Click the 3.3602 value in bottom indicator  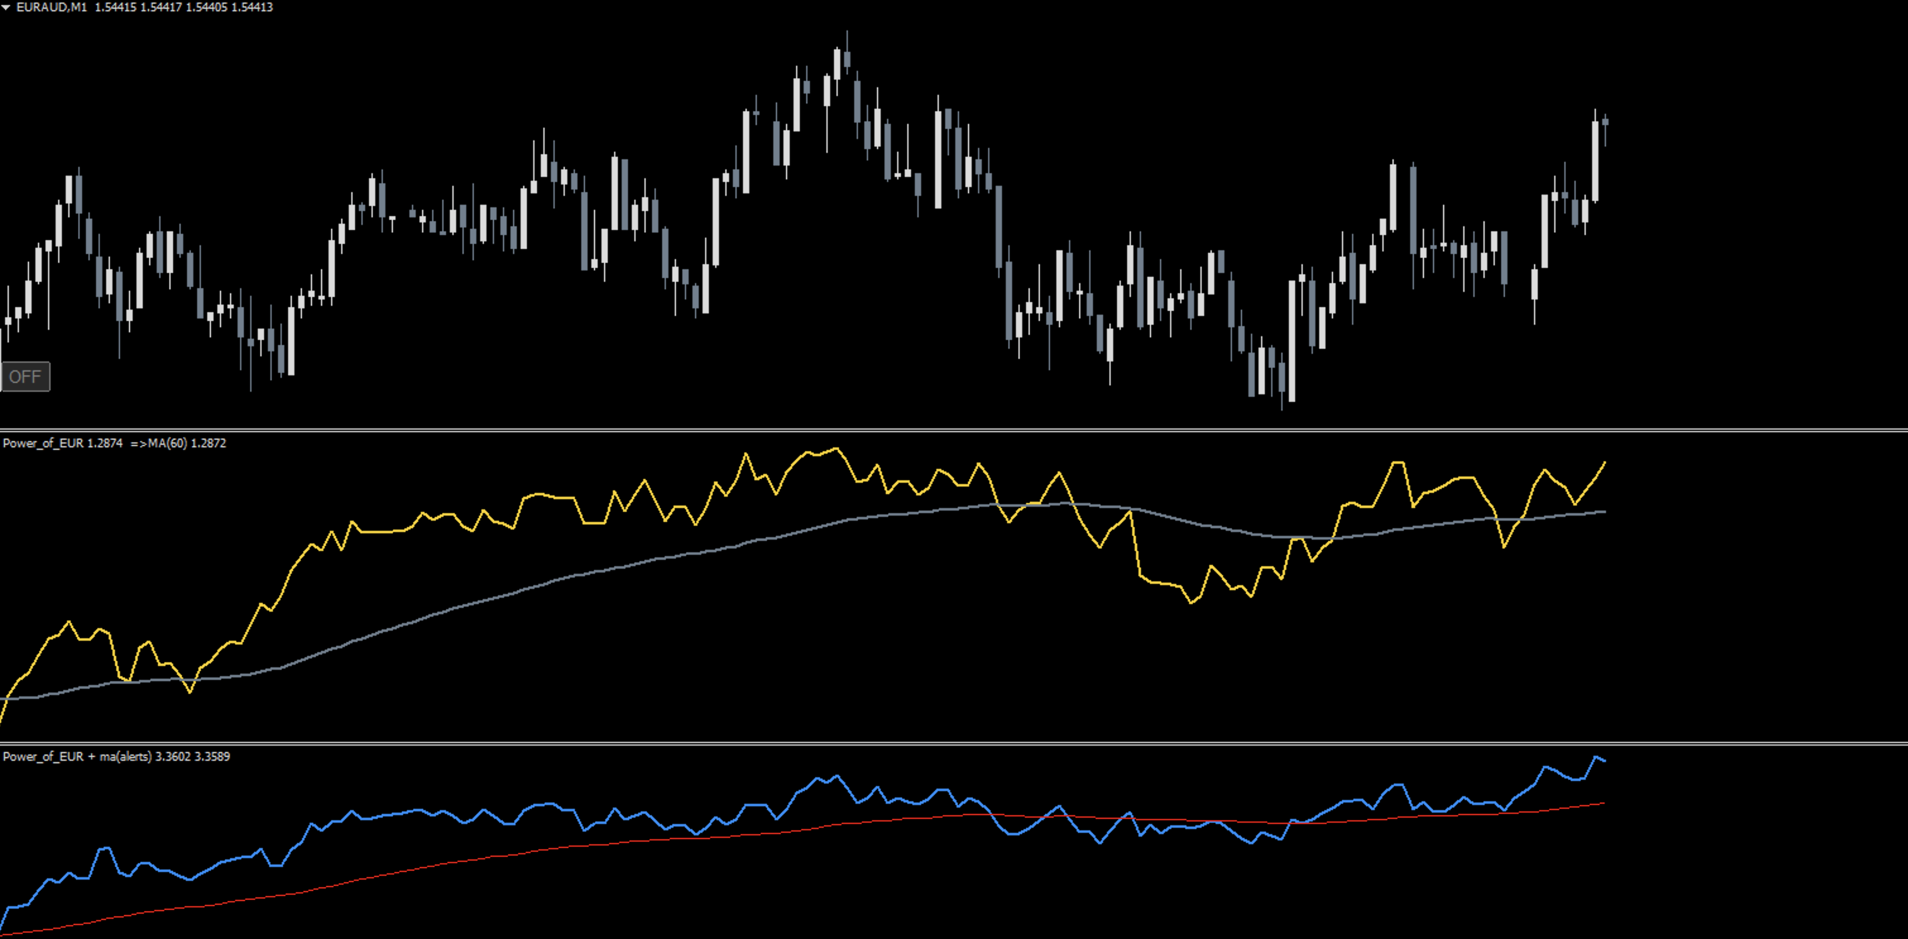pyautogui.click(x=172, y=756)
